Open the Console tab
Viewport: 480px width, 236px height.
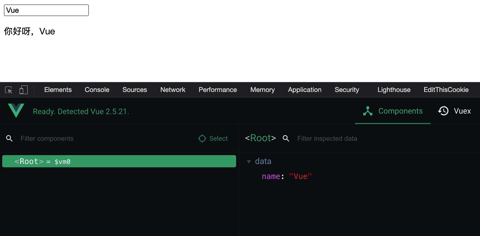[x=97, y=90]
